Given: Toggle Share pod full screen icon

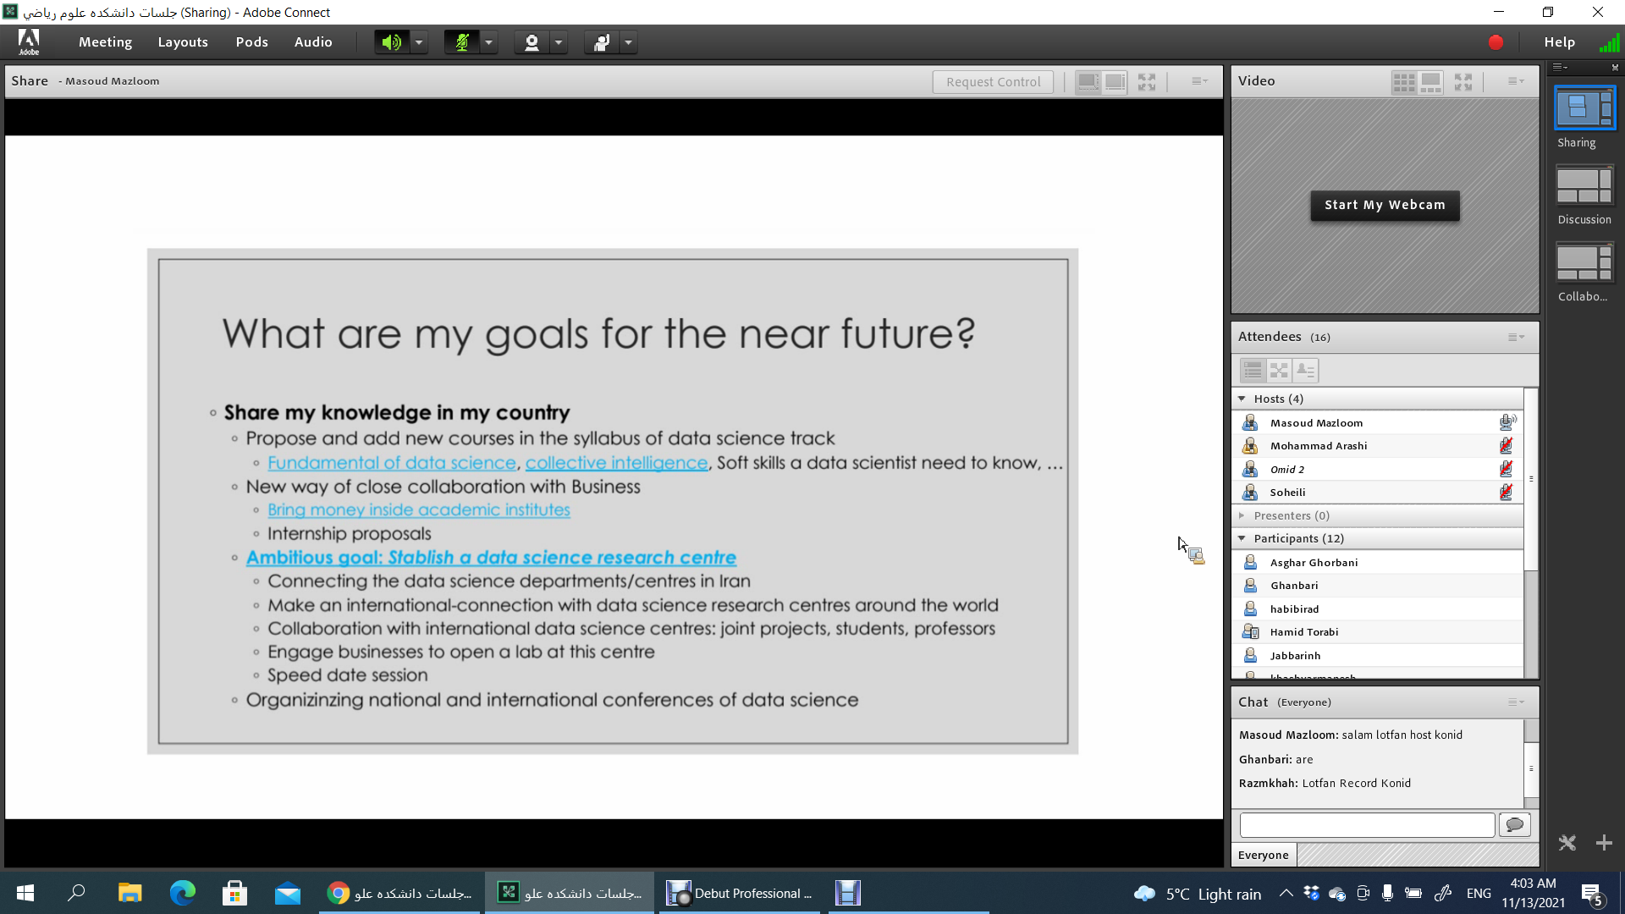Looking at the screenshot, I should tap(1147, 82).
